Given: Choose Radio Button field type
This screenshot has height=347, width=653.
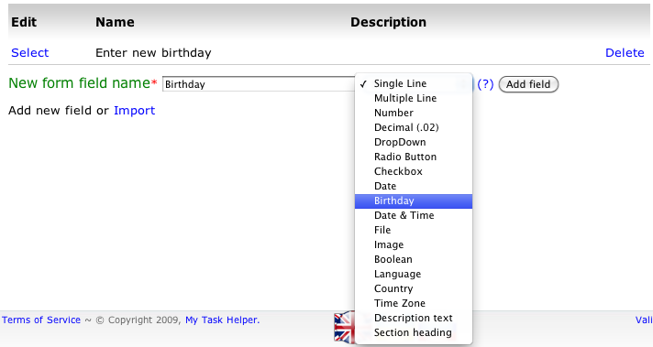Looking at the screenshot, I should coord(413,157).
